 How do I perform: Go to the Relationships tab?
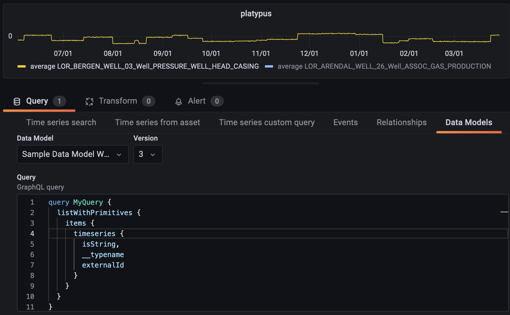(x=401, y=122)
